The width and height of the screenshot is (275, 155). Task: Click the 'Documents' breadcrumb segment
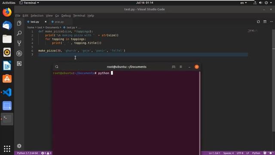[52, 28]
